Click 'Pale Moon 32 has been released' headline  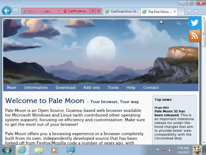[170, 113]
